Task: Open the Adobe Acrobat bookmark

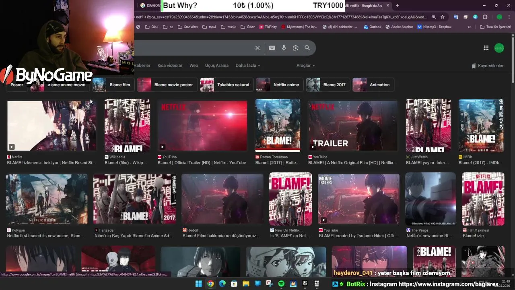Action: tap(399, 27)
